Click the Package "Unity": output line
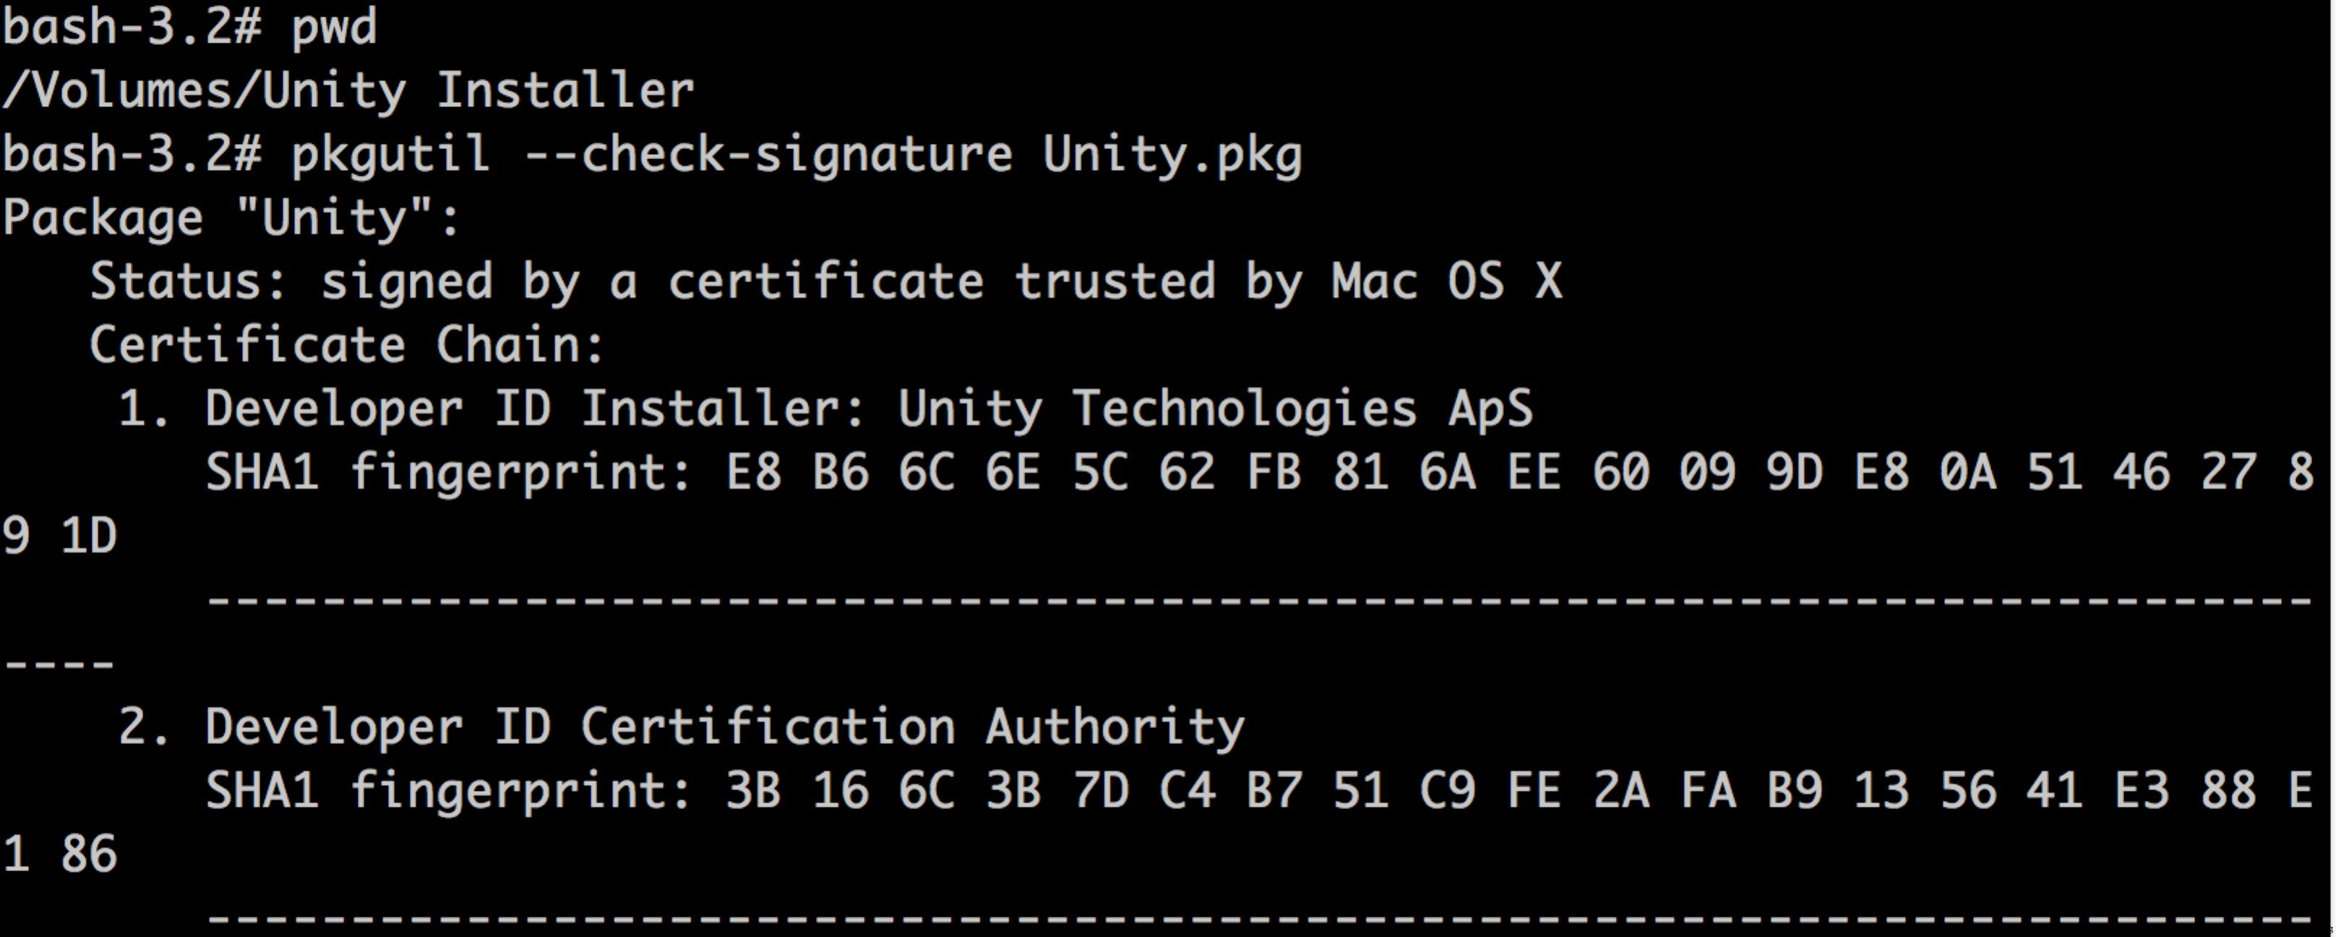The image size is (2336, 937). [x=232, y=218]
